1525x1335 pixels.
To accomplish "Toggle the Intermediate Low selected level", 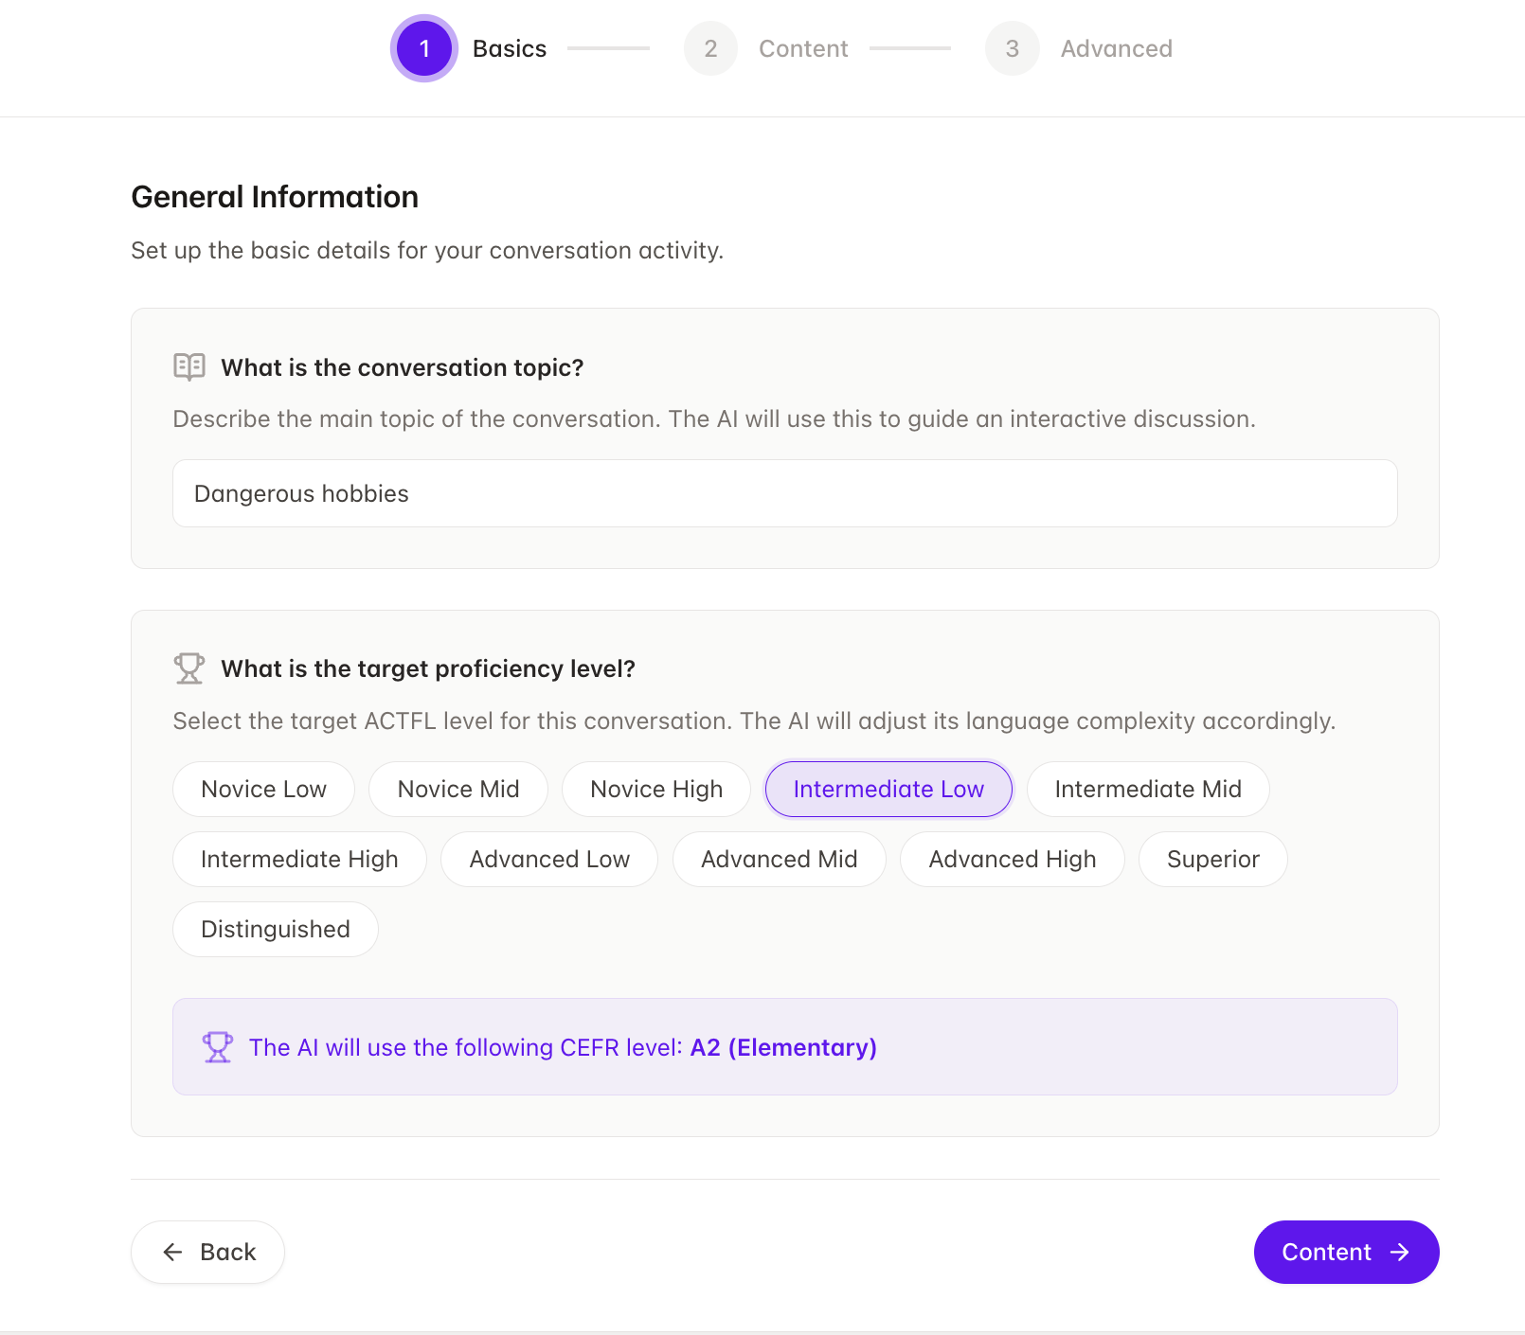I will tap(888, 789).
